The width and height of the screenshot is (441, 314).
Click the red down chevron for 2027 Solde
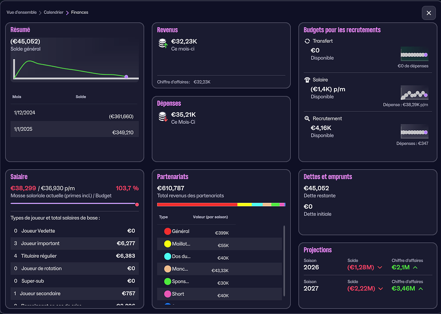(380, 289)
